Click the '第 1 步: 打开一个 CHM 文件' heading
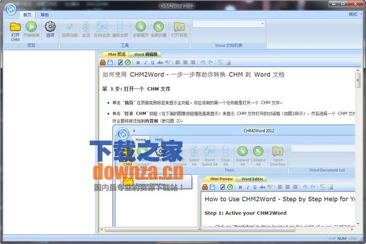 (x=136, y=89)
